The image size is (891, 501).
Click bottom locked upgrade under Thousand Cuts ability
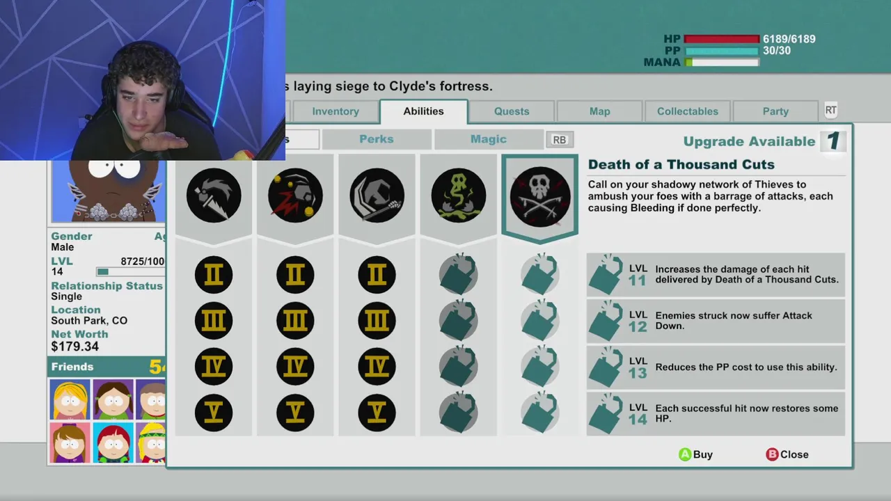pyautogui.click(x=540, y=412)
